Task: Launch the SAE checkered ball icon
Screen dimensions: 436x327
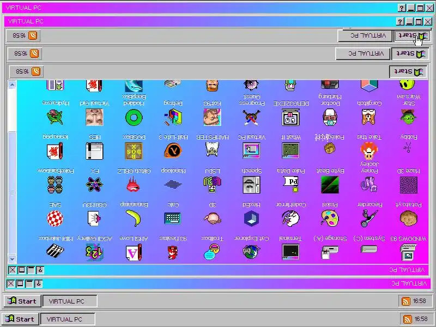Action: point(55,219)
